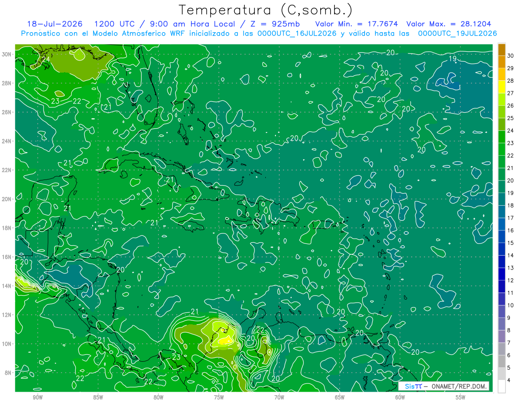Click the 85W longitude axis label
The height and width of the screenshot is (403, 522).
tap(98, 397)
